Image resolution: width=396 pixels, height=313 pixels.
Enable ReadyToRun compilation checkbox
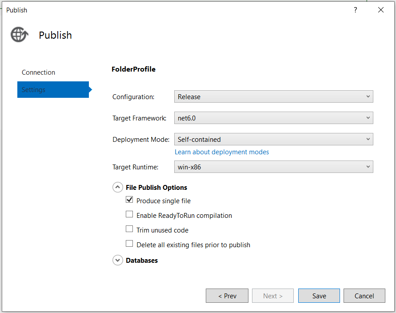[129, 214]
